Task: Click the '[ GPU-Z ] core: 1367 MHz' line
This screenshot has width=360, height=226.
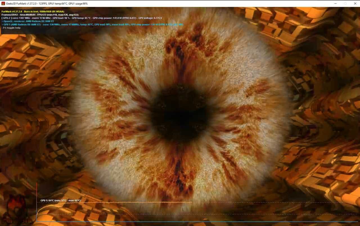Action: click(x=82, y=18)
